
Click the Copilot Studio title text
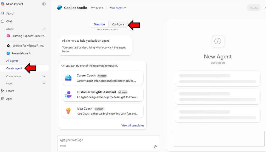click(76, 8)
